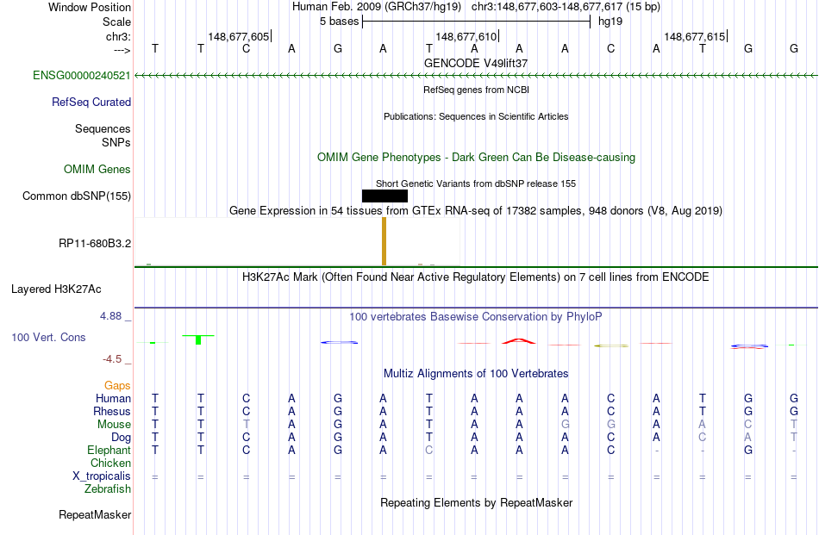The image size is (819, 535).
Task: Select the Chicken alignment row label
Action: click(x=110, y=463)
